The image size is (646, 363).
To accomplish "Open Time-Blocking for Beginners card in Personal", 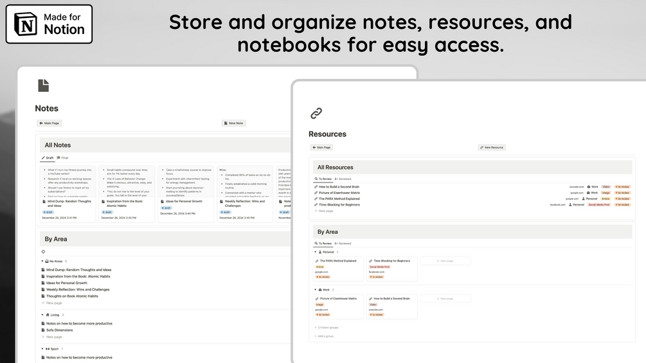I will [392, 269].
